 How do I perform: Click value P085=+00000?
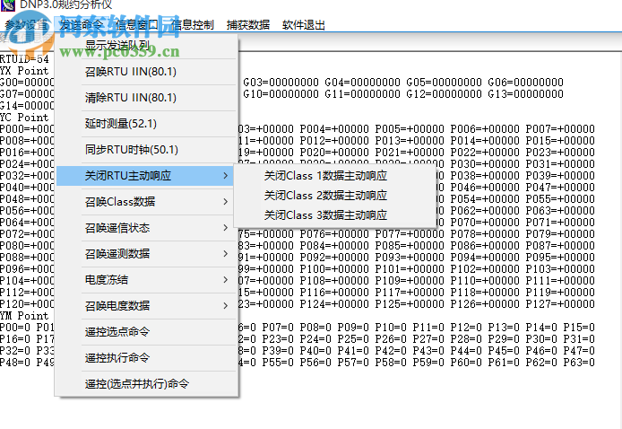tap(410, 246)
